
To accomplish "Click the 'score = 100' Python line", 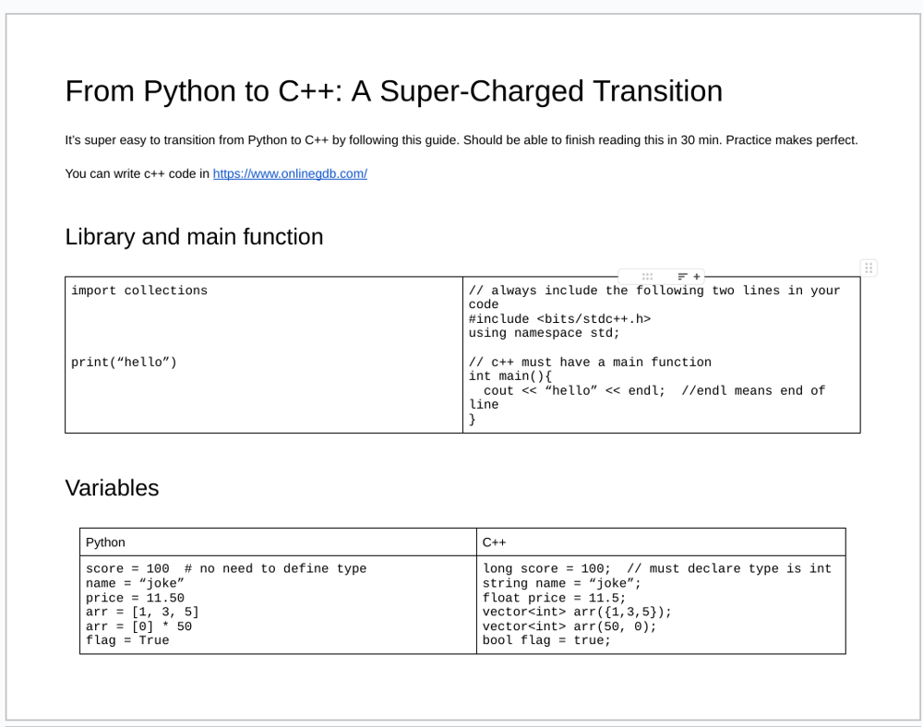I will click(127, 569).
